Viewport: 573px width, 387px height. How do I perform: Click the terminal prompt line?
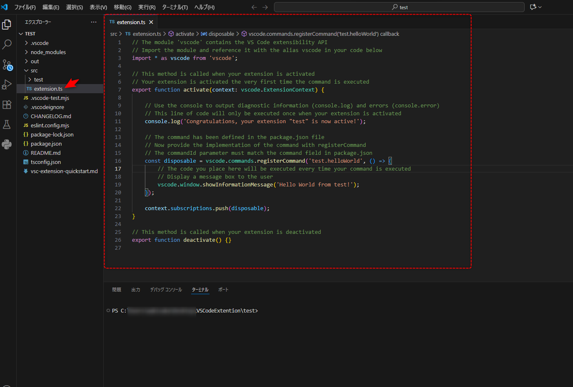click(x=185, y=311)
